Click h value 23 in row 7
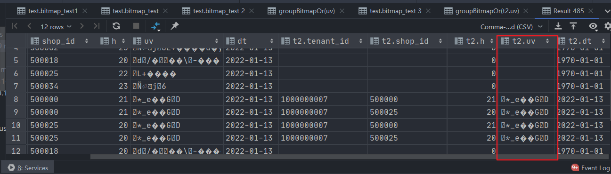The height and width of the screenshot is (174, 611). point(111,86)
